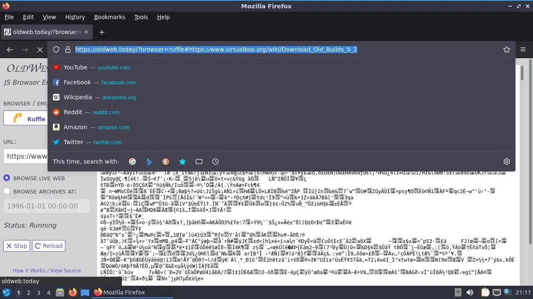Select the Browse Archives At radio button
Screen dimensions: 533x299
pos(7,191)
